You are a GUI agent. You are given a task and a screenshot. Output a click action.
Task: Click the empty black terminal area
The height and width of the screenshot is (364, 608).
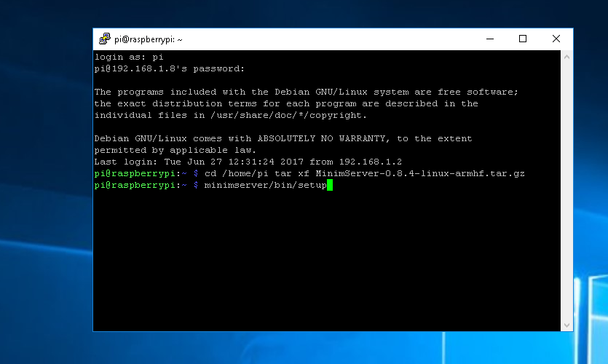[328, 262]
